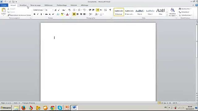This screenshot has width=198, height=111.
Task: Click the Rechercher button
Action: tap(185, 9)
